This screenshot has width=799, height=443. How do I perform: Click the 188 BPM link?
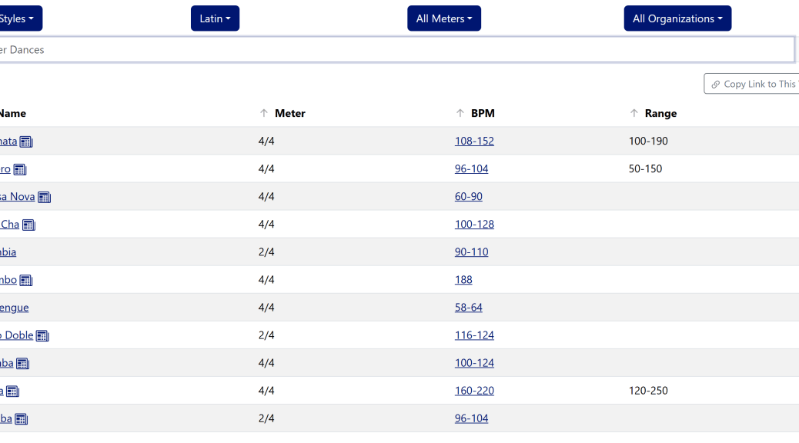463,279
